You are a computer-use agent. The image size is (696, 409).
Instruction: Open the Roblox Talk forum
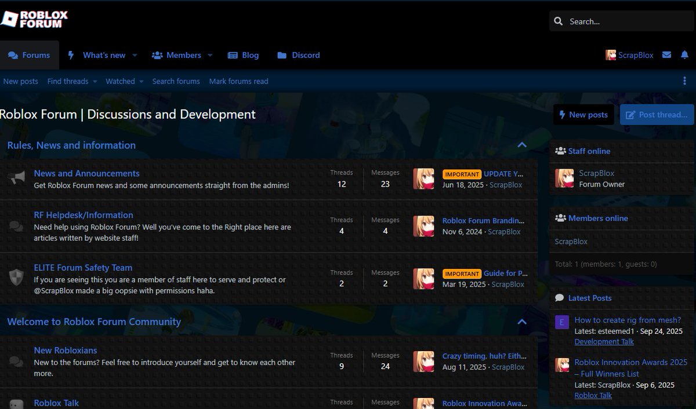pyautogui.click(x=56, y=403)
